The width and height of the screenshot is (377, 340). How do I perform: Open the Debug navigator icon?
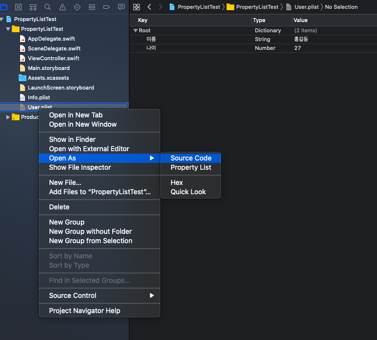92,7
